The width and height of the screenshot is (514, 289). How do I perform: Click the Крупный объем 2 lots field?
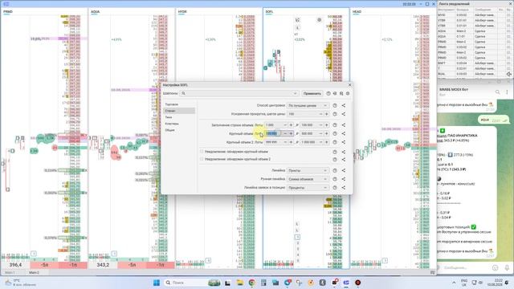[x=273, y=142]
